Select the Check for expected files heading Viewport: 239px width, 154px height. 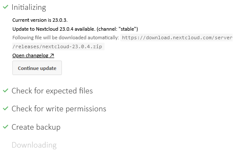(52, 91)
